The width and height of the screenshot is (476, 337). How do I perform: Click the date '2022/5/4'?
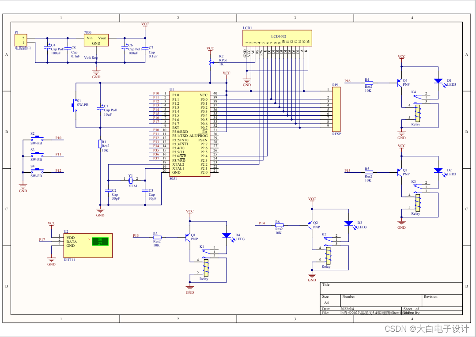coord(347,309)
